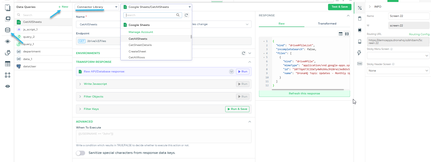
Task: Choose GetSheetDetails from connector list
Action: [x=156, y=45]
